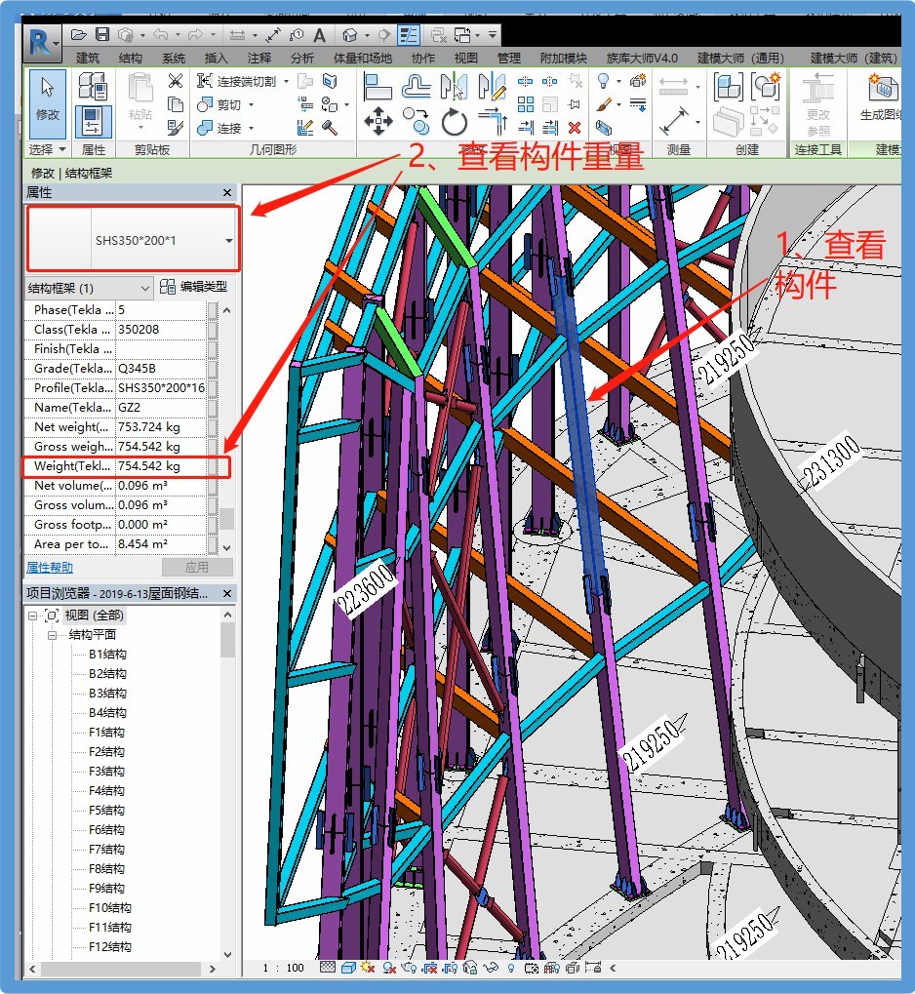The height and width of the screenshot is (994, 915).
Task: Switch to the 体量和场地 ribbon tab
Action: point(363,59)
